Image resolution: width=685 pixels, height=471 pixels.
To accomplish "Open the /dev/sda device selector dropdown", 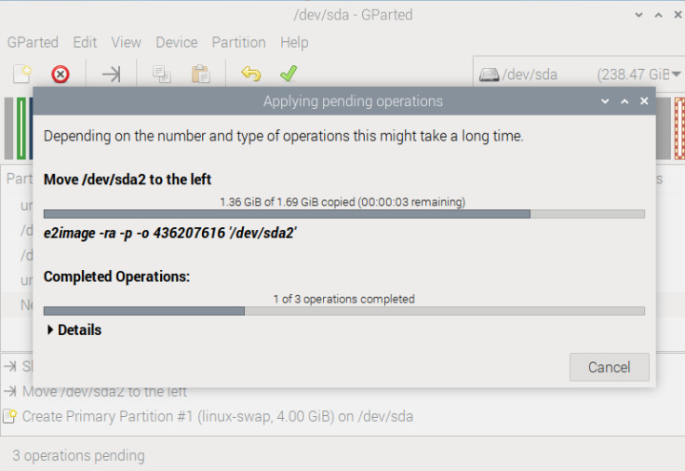I will coord(579,74).
